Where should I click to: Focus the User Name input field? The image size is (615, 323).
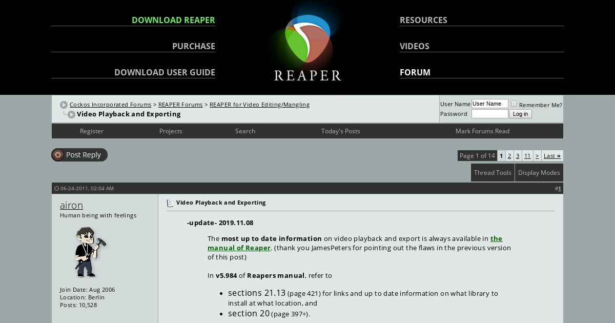(490, 104)
